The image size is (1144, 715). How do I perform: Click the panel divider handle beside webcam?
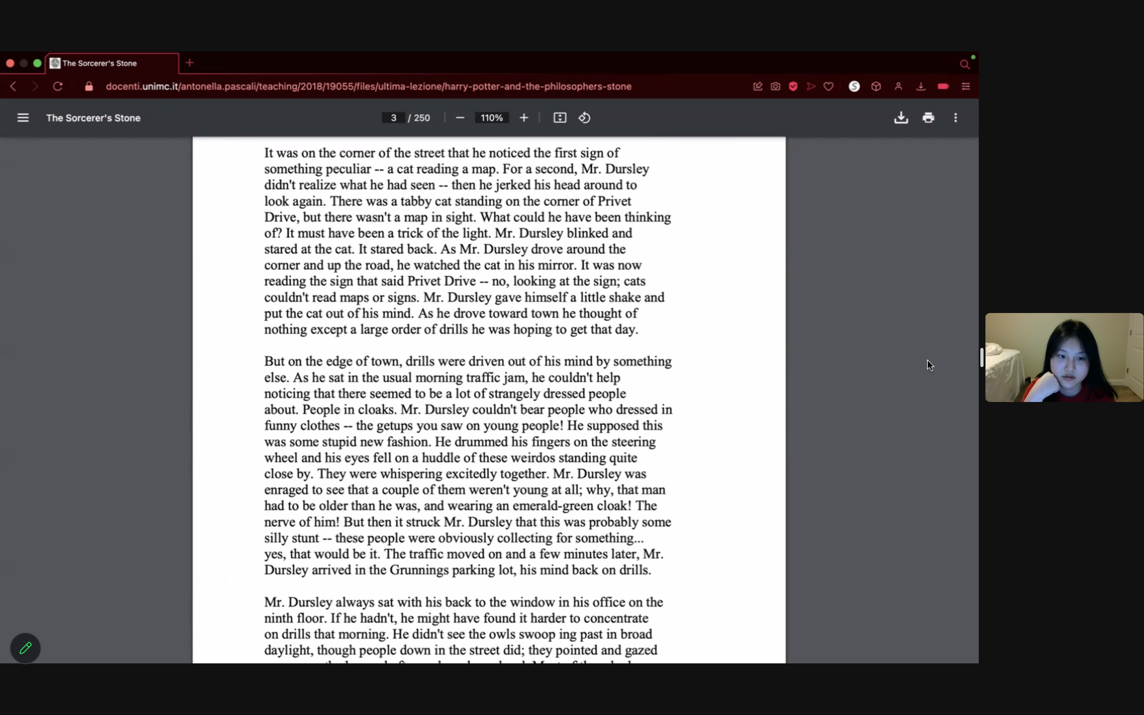[x=982, y=357]
